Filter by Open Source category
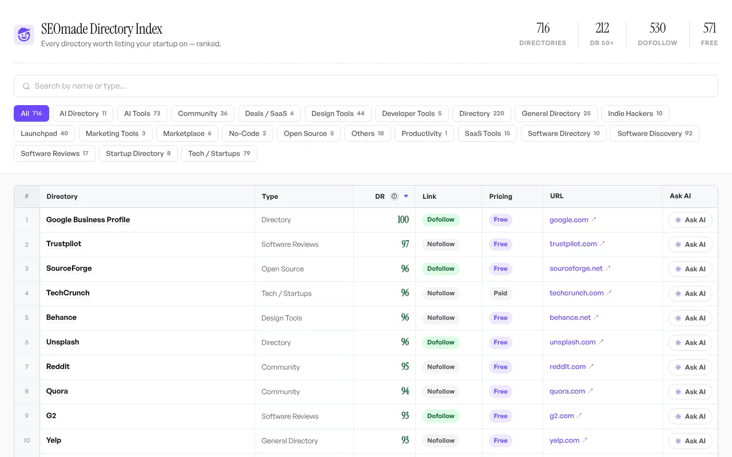Screen dimensions: 732x457 pos(309,134)
